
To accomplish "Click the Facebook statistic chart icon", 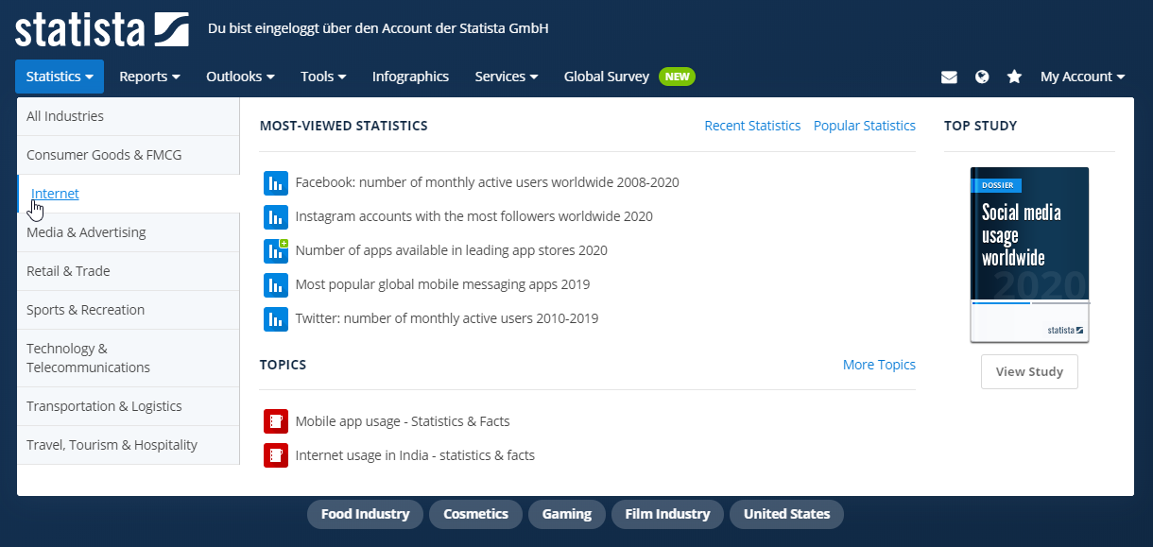I will pos(275,183).
